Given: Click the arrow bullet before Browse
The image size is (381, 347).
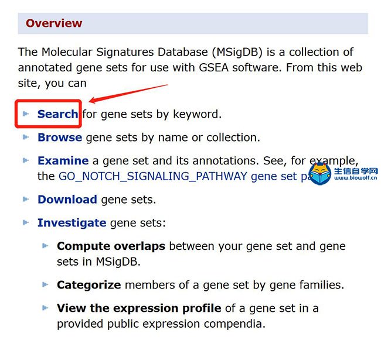Looking at the screenshot, I should coord(26,137).
